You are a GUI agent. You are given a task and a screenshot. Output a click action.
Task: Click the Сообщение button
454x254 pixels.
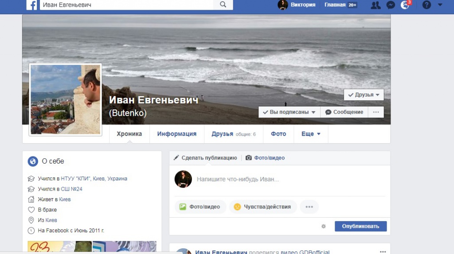pyautogui.click(x=344, y=112)
